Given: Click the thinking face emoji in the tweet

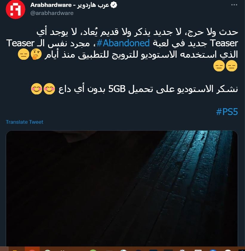Looking at the screenshot, I should (x=36, y=54).
